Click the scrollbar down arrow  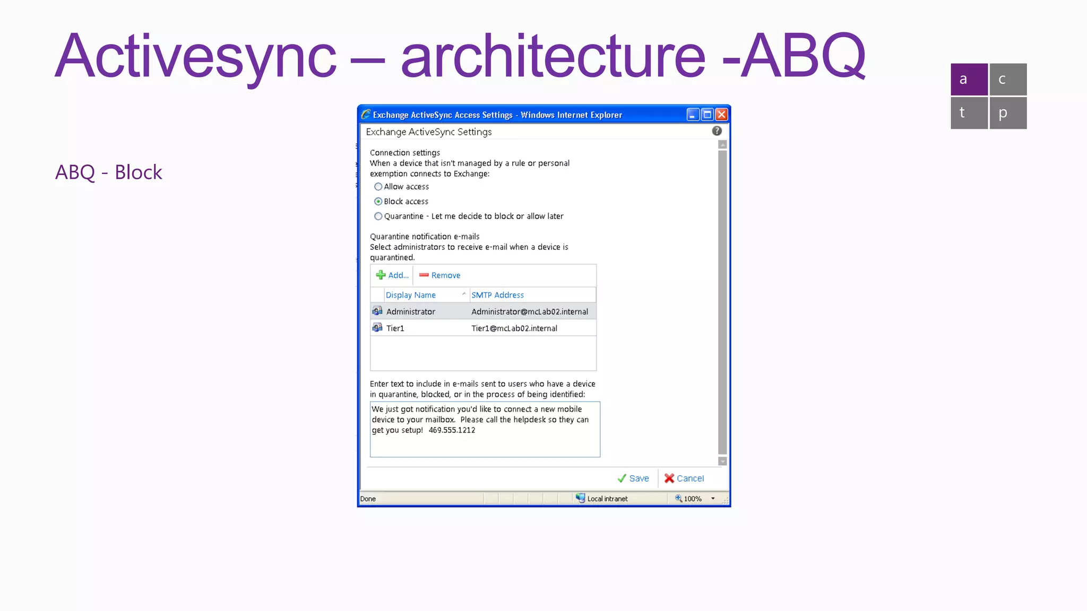coord(722,461)
